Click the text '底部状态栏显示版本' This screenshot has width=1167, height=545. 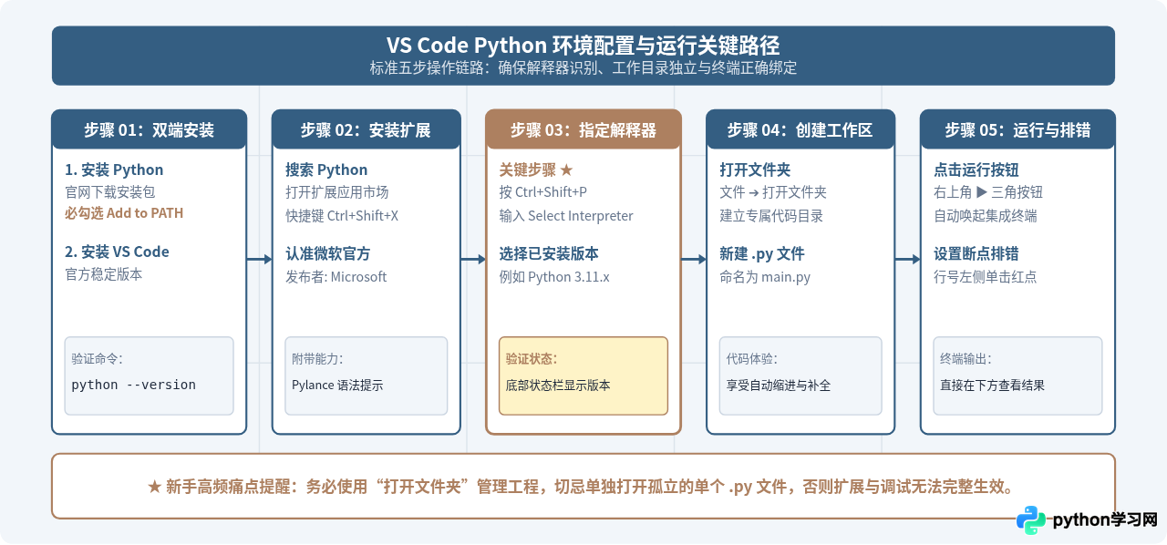click(558, 386)
